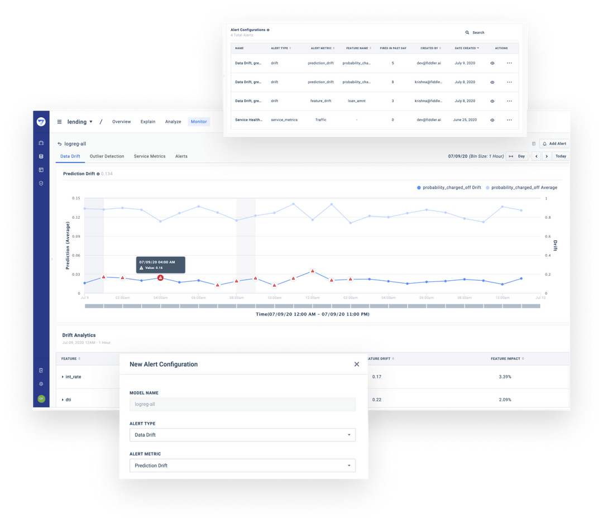This screenshot has height=523, width=603.
Task: Click the Today button
Action: coord(560,156)
